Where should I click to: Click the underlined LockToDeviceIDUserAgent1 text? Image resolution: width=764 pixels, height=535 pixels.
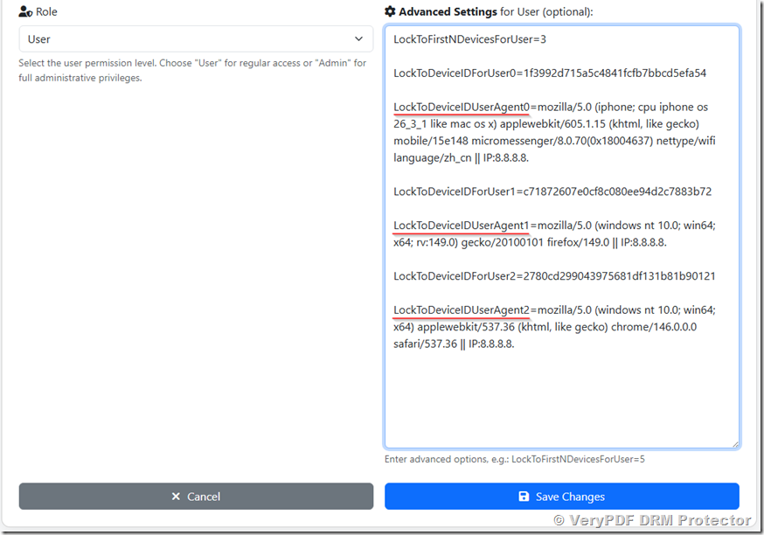click(460, 225)
